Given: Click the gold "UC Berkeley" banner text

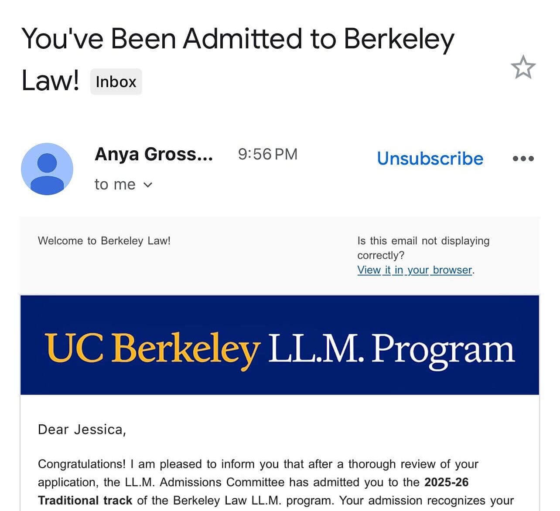Looking at the screenshot, I should (x=153, y=349).
